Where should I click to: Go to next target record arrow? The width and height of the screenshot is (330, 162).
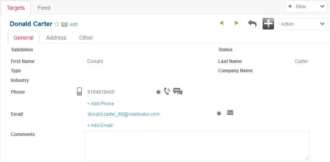pos(236,23)
